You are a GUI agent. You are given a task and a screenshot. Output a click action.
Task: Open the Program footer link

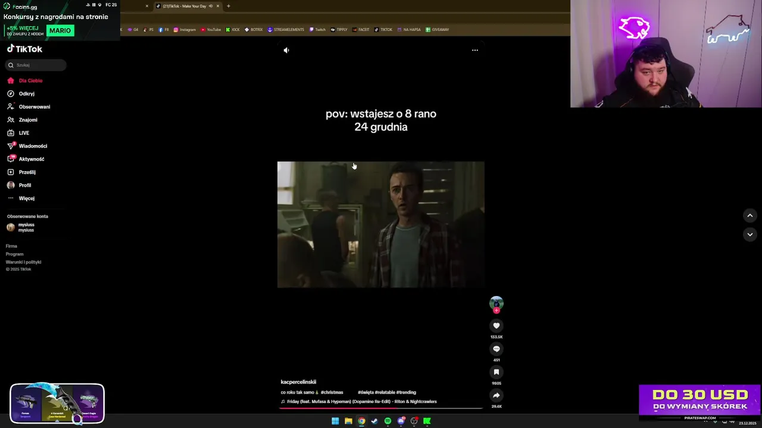coord(14,254)
